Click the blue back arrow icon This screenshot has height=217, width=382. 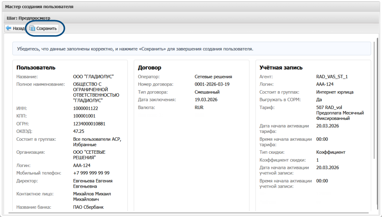pyautogui.click(x=9, y=28)
